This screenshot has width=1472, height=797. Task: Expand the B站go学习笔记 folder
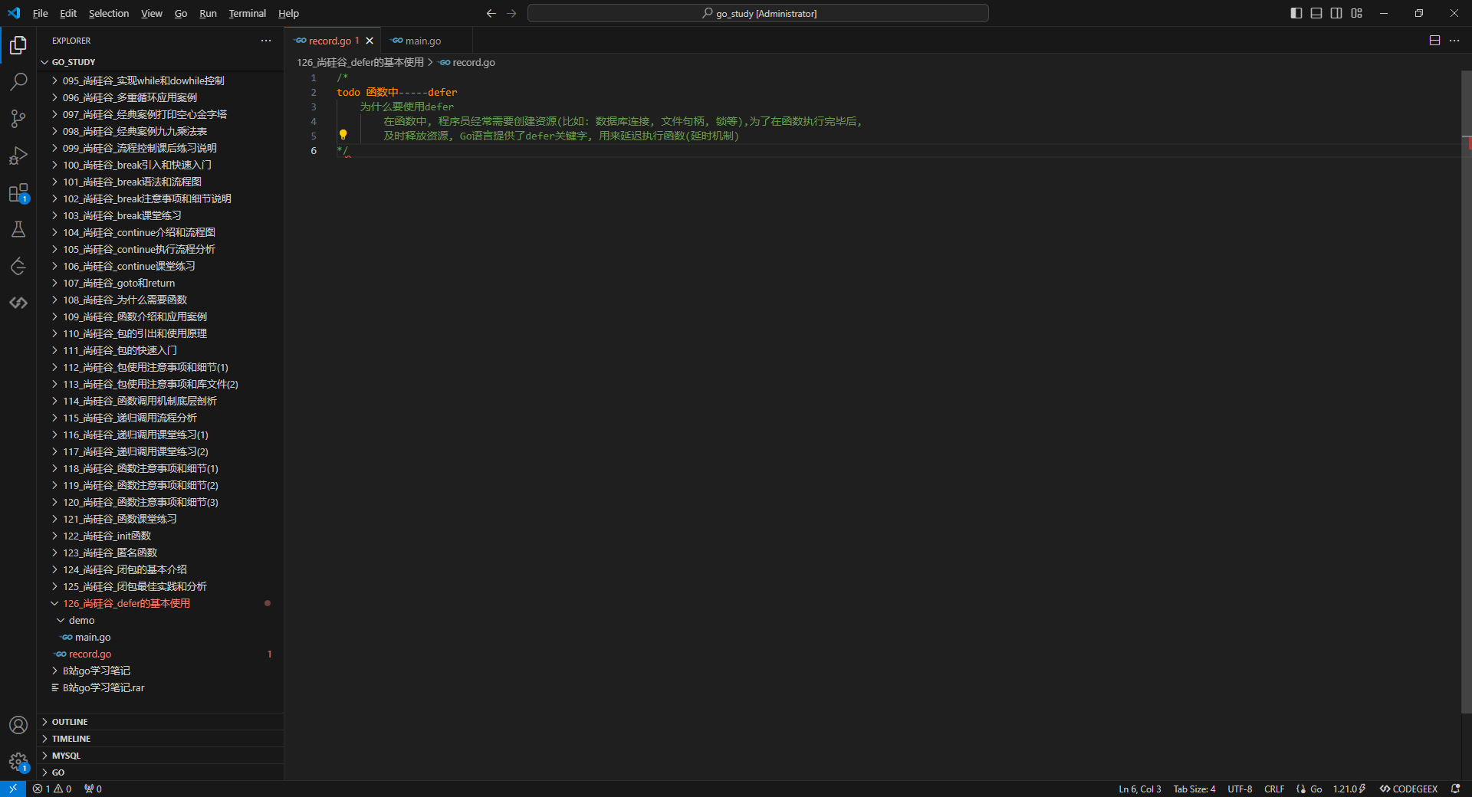[x=161, y=671]
